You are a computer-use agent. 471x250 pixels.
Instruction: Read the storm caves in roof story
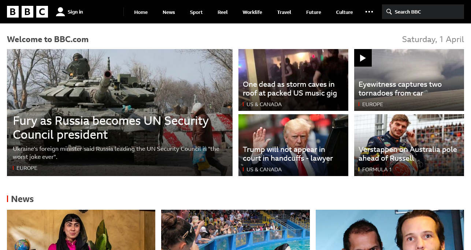(x=290, y=89)
